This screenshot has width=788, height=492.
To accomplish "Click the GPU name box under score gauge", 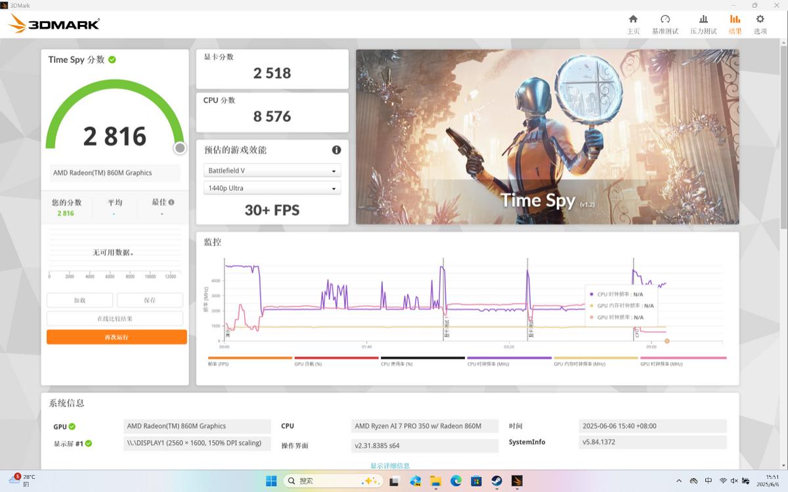I will pos(115,173).
